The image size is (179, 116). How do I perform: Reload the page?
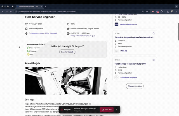pos(11,11)
